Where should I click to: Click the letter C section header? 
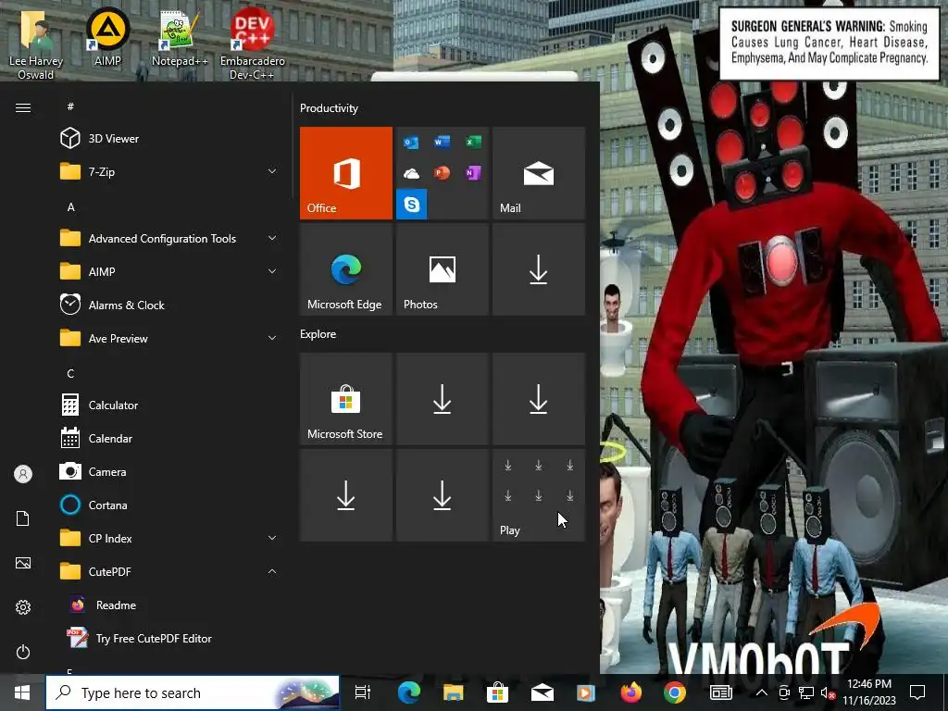tap(70, 374)
